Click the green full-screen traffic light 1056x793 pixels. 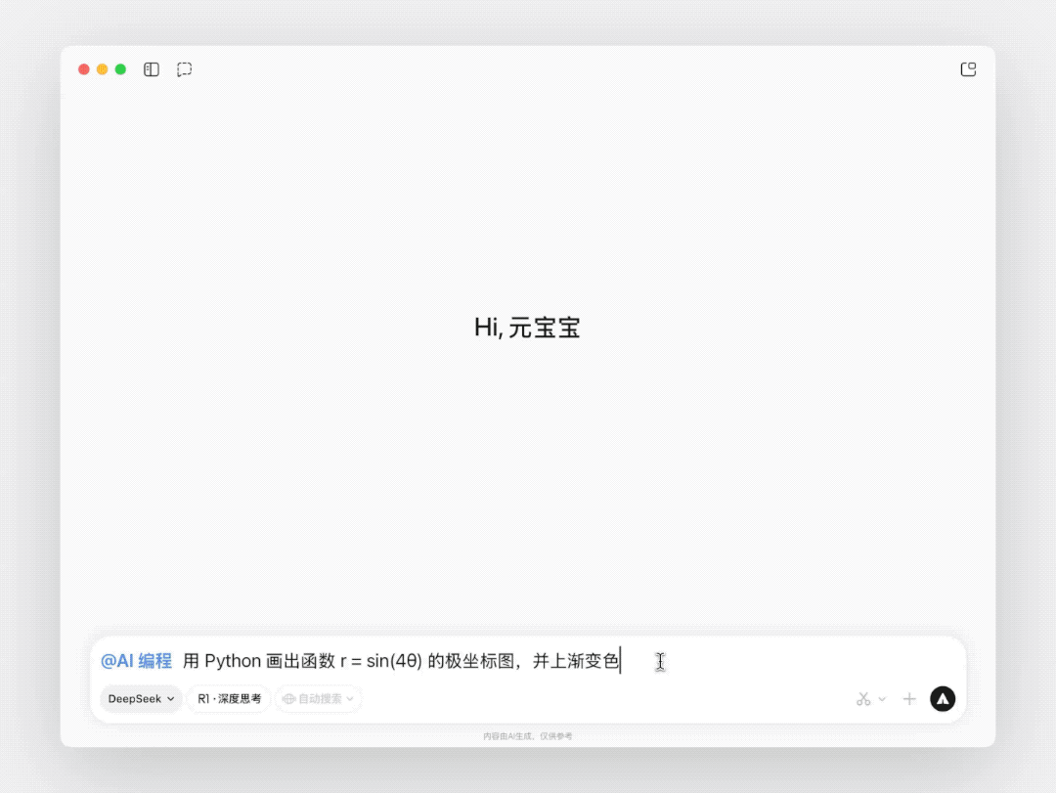coord(120,69)
